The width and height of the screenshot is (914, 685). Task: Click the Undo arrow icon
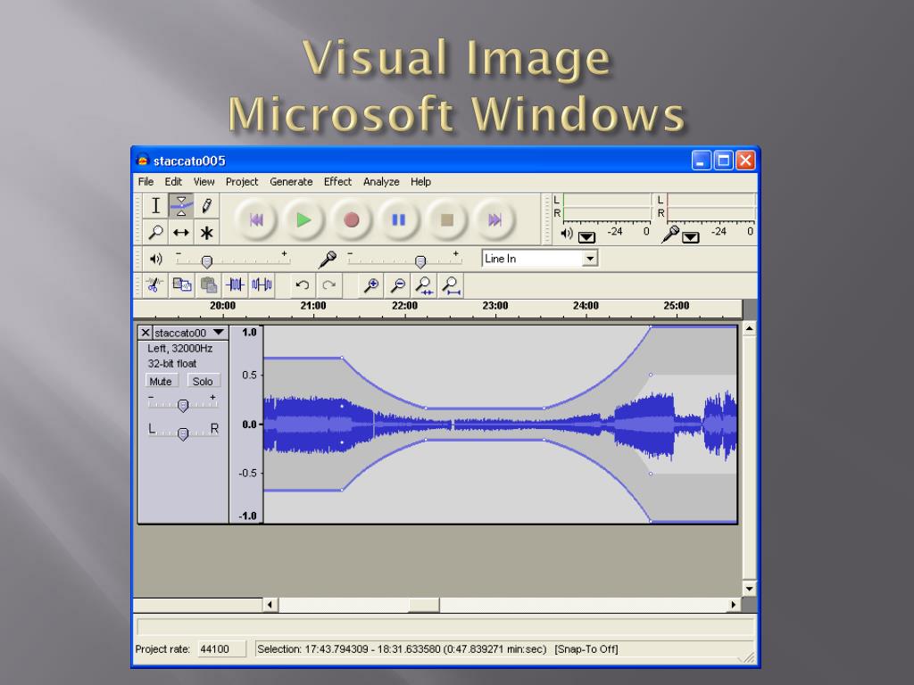point(302,285)
